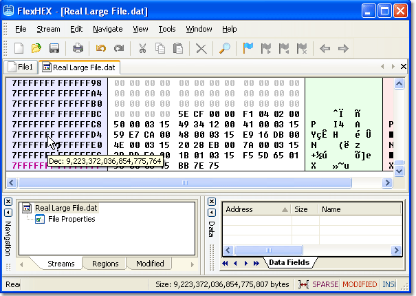The image size is (416, 296).
Task: Switch to the Regions tab
Action: click(x=105, y=264)
